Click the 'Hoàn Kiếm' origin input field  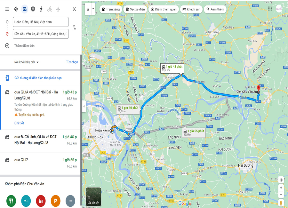[x=41, y=22]
